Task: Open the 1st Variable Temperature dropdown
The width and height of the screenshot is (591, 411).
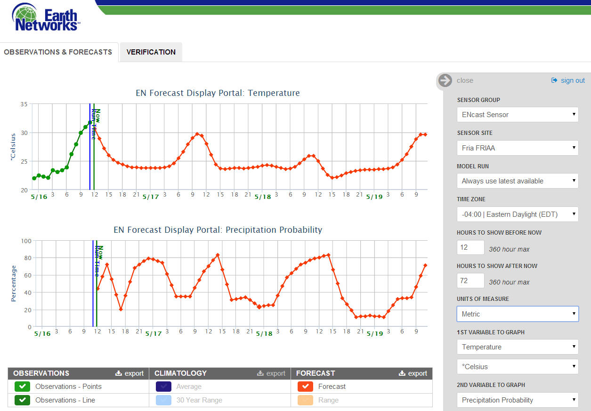Action: pyautogui.click(x=518, y=347)
